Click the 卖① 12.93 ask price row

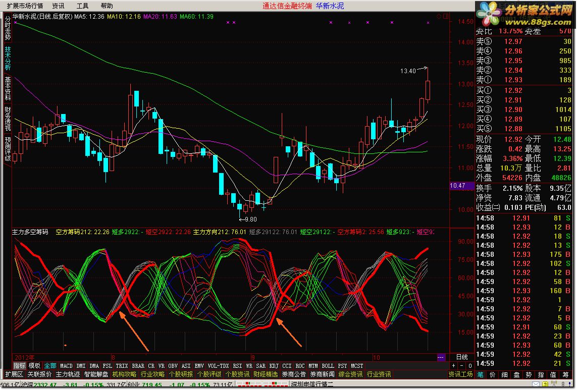point(523,80)
